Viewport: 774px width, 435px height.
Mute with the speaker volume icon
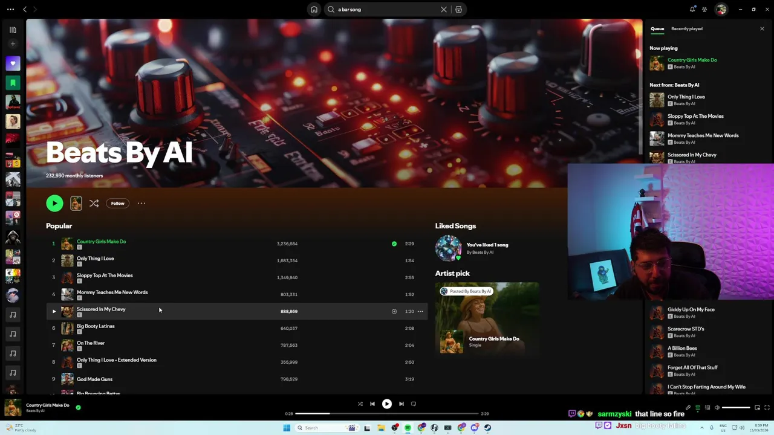pyautogui.click(x=717, y=408)
